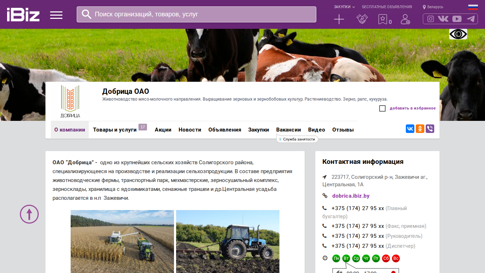
Task: Open the blue tractor plowing photo
Action: (x=228, y=241)
